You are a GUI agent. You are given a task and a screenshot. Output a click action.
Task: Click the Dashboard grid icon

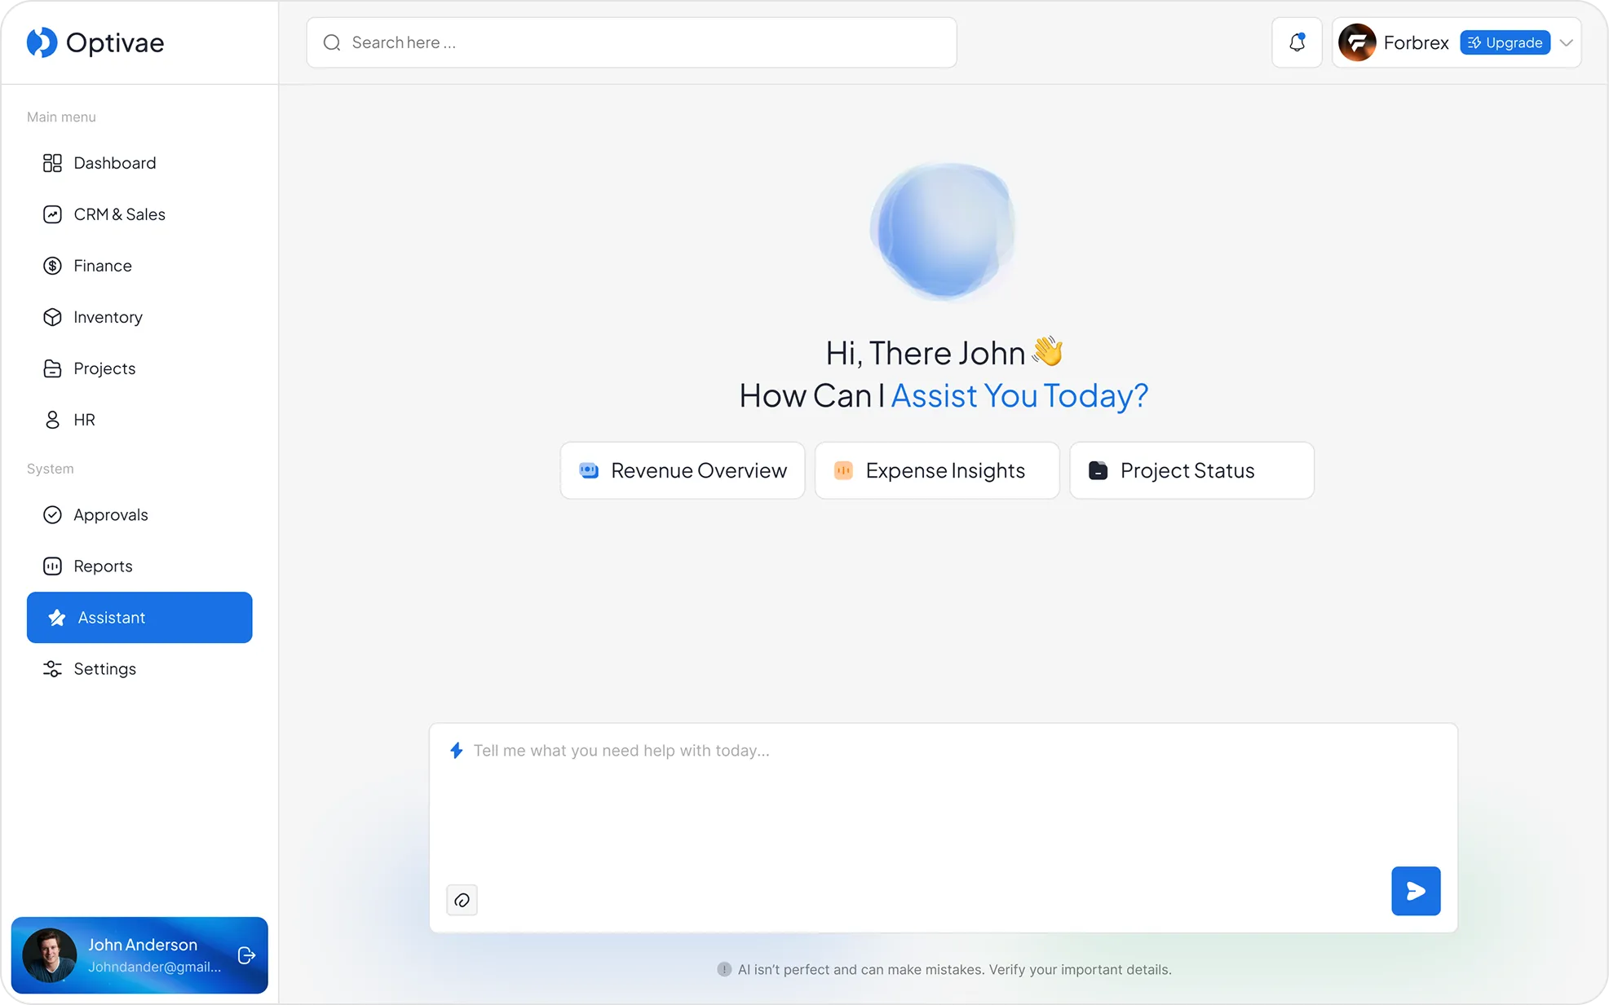tap(52, 163)
